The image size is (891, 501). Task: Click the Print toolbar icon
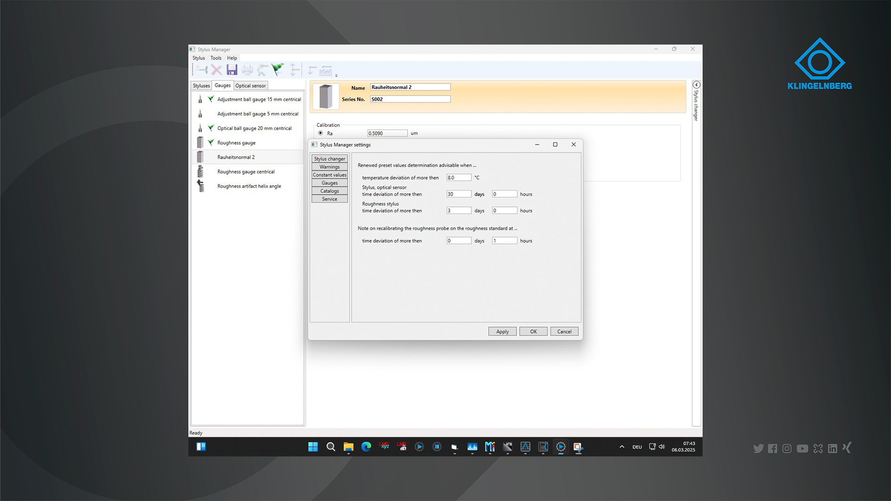[x=247, y=70]
